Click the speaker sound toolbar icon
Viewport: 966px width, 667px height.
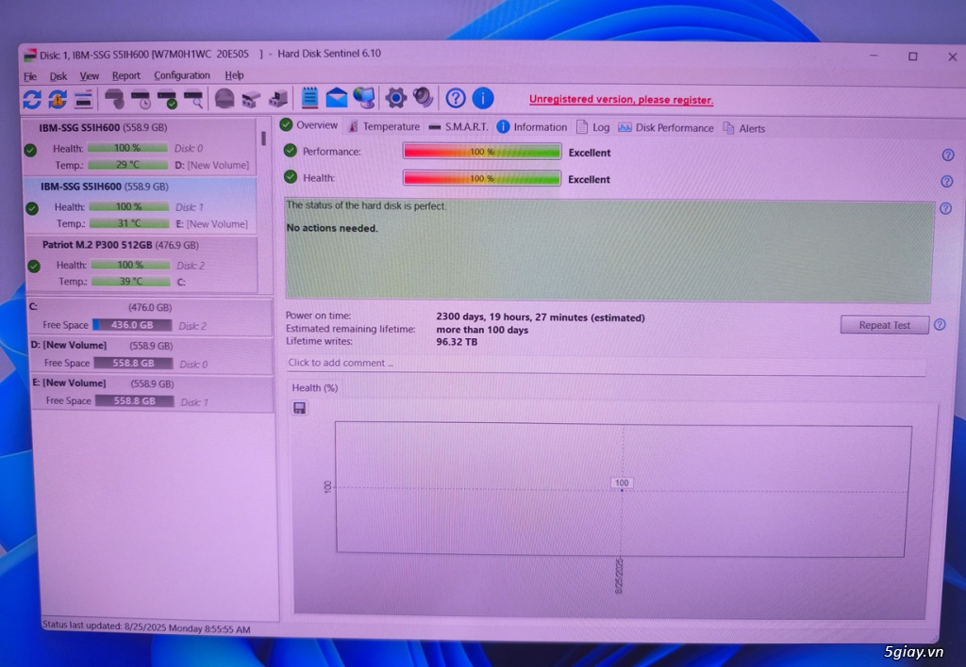(x=424, y=98)
